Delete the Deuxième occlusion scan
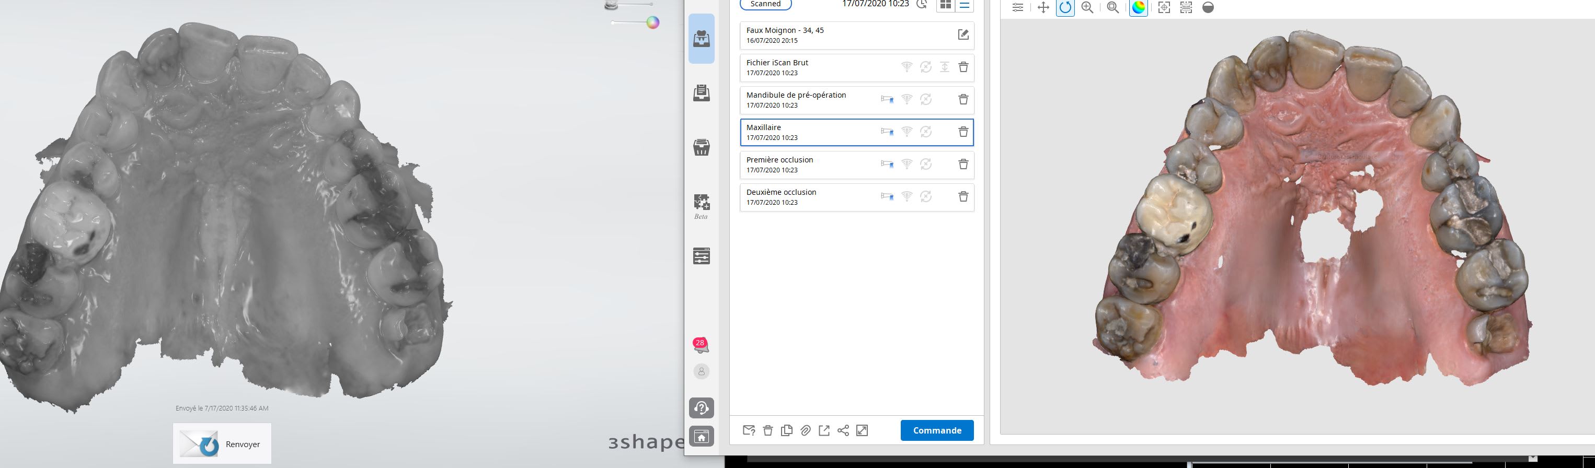Screen dimensions: 1595x468 (963, 196)
